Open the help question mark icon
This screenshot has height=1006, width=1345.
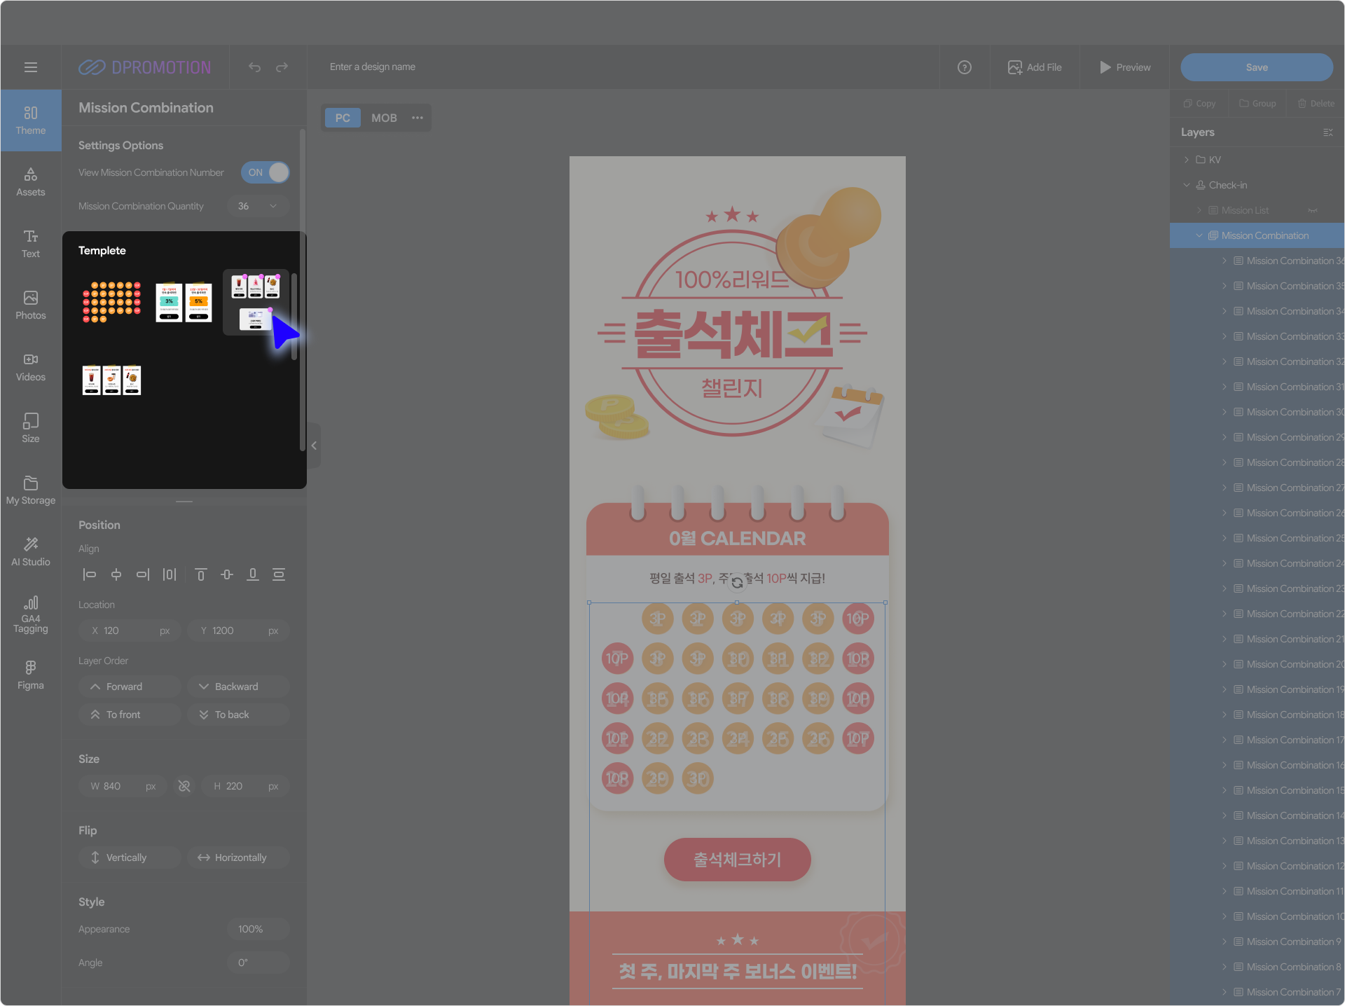965,67
